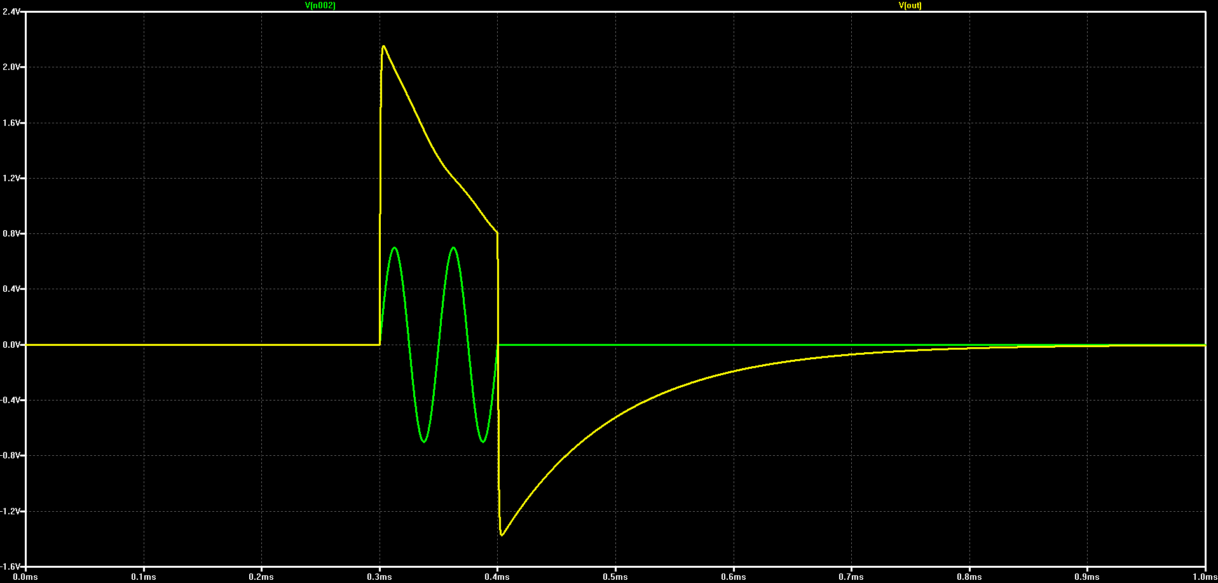The image size is (1218, 583).
Task: Click the -1.6V vertical axis label
Action: coord(11,566)
